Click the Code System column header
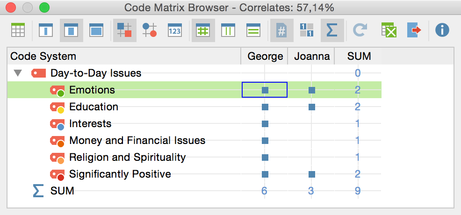 [x=43, y=57]
